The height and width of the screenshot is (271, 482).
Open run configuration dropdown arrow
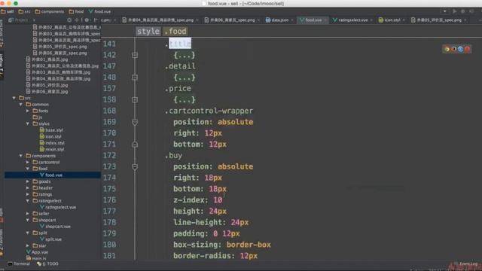click(x=445, y=11)
